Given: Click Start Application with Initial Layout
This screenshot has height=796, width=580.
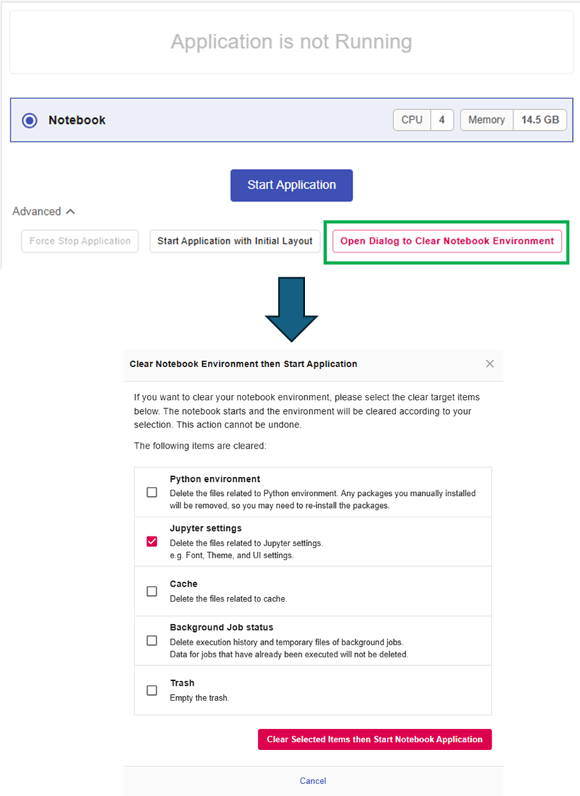Looking at the screenshot, I should coord(235,241).
